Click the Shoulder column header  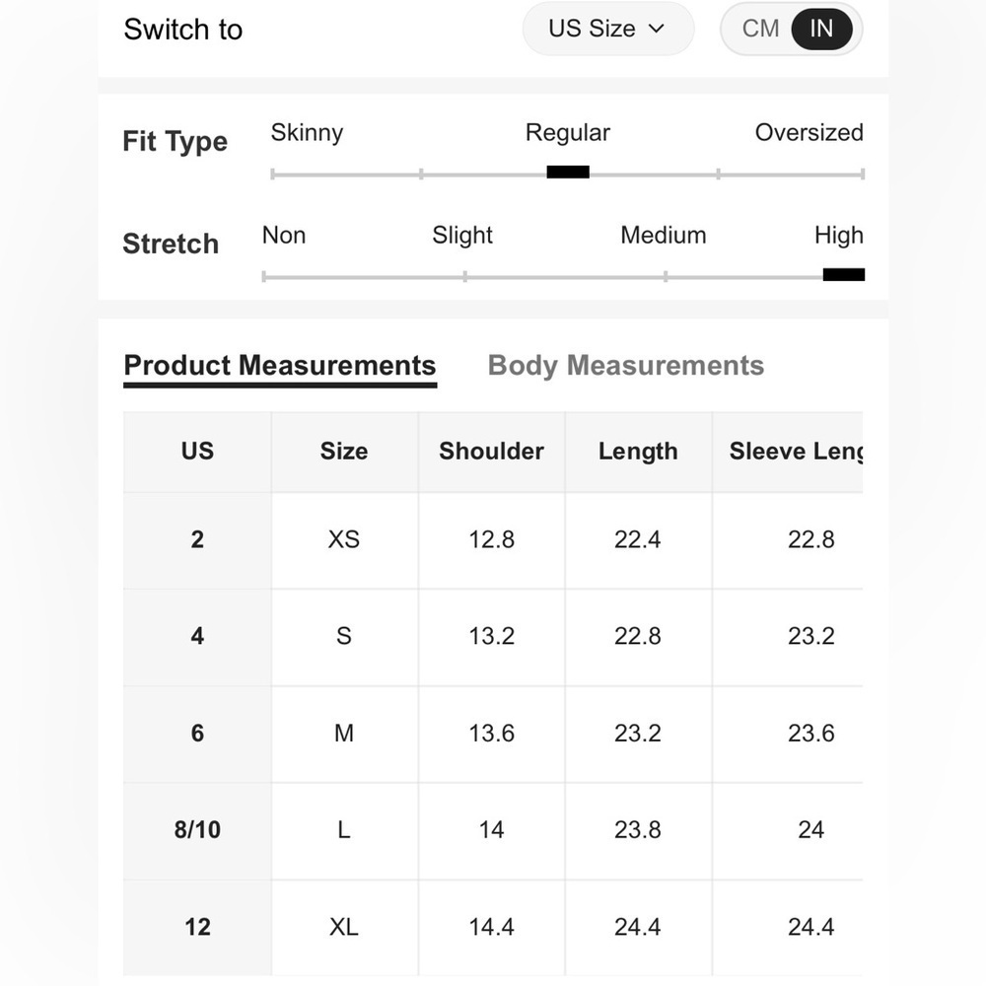(492, 452)
